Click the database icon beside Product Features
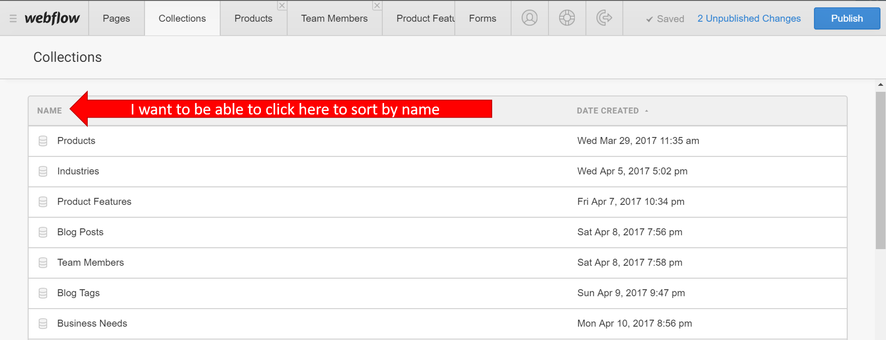The width and height of the screenshot is (886, 340). [x=43, y=202]
